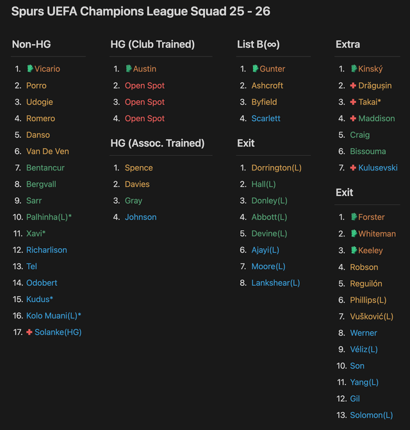Click the glove icon beside Gunter
The image size is (410, 430).
tap(255, 69)
